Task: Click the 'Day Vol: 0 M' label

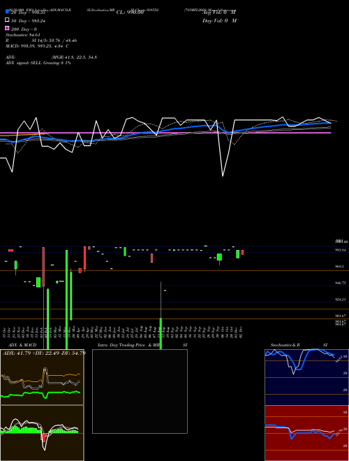Action: 219,21
